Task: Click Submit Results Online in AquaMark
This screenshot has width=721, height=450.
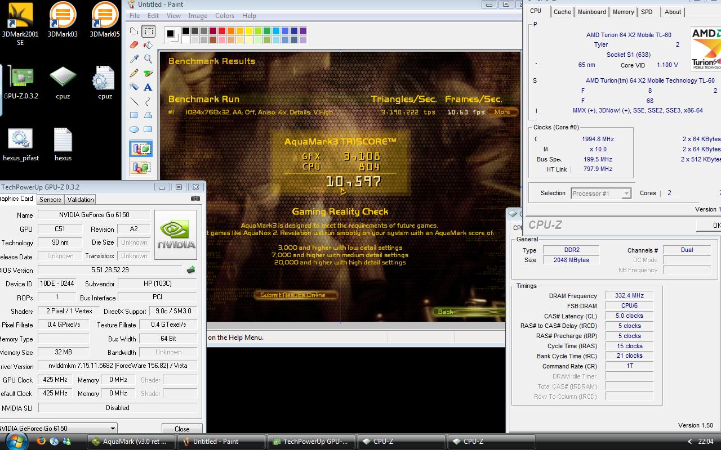Action: click(296, 295)
